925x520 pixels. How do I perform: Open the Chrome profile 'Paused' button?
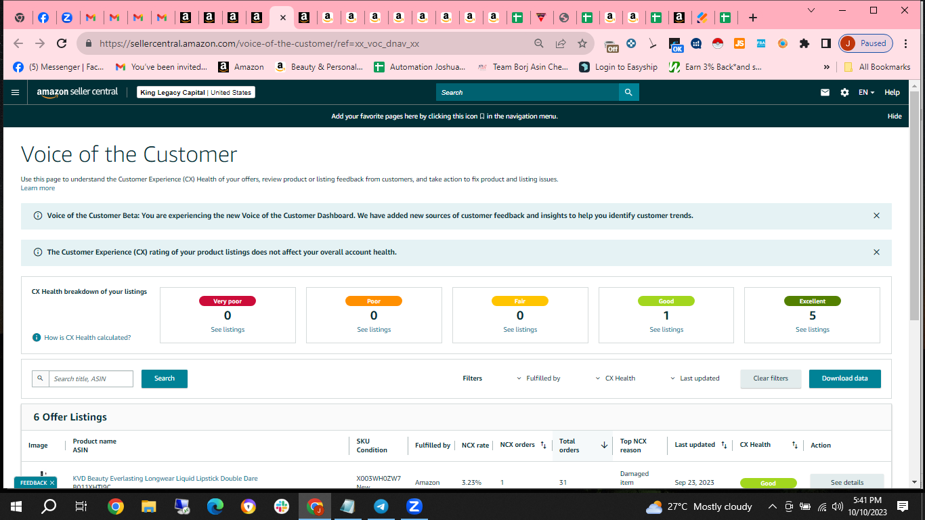[x=866, y=43]
